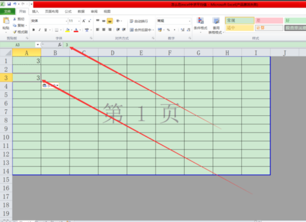Toggle middle vertical alignment
This screenshot has width=306, height=222.
click(x=104, y=21)
